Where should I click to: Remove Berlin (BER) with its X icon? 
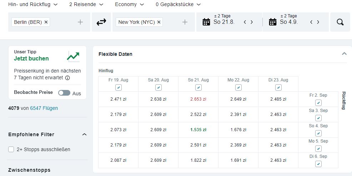pyautogui.click(x=46, y=22)
